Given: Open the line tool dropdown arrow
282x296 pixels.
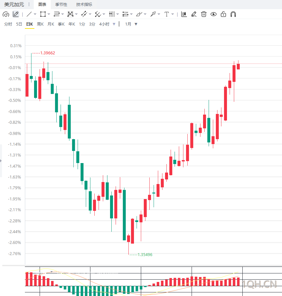Looking at the screenshot, I should click(35, 14).
